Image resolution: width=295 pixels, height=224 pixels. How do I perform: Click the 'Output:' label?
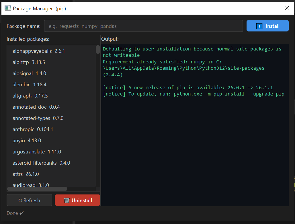pyautogui.click(x=110, y=39)
